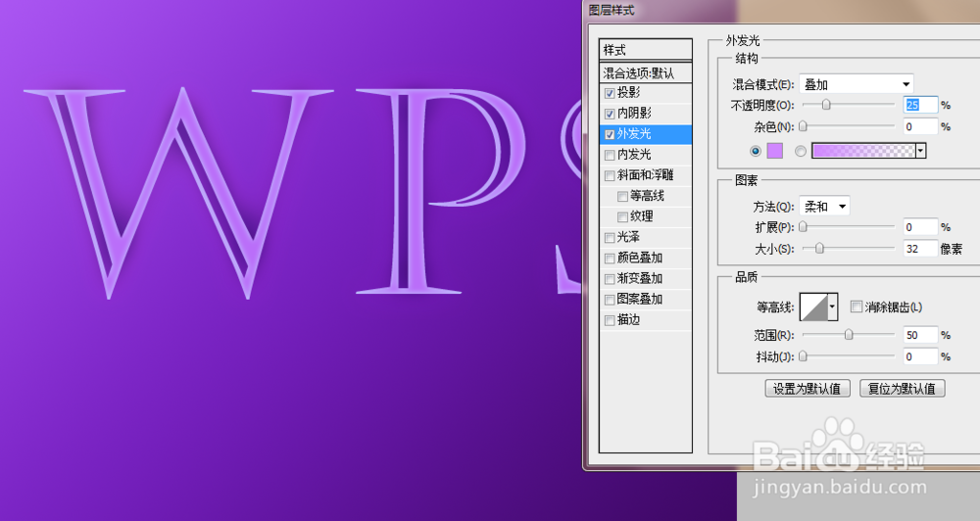
Task: Select the 图案叠加 style row label
Action: 640,299
